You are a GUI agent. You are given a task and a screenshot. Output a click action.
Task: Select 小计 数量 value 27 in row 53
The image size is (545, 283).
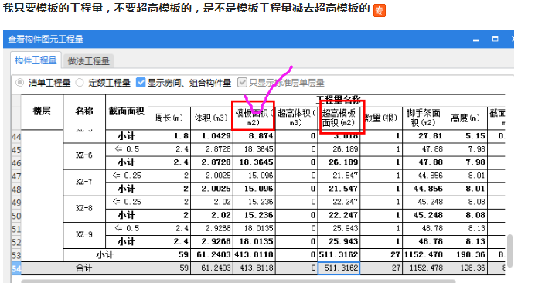tap(381, 255)
